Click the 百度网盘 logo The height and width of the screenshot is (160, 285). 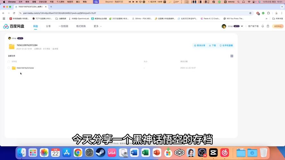(14, 26)
